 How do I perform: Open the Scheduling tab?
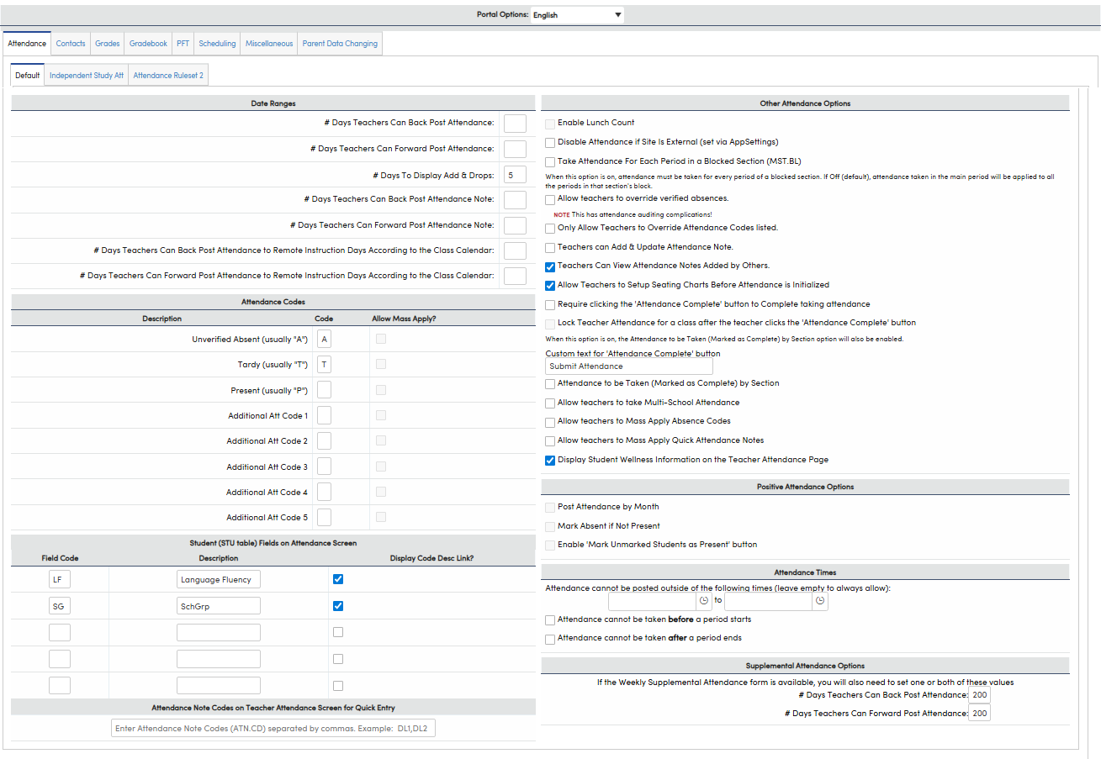coord(217,44)
